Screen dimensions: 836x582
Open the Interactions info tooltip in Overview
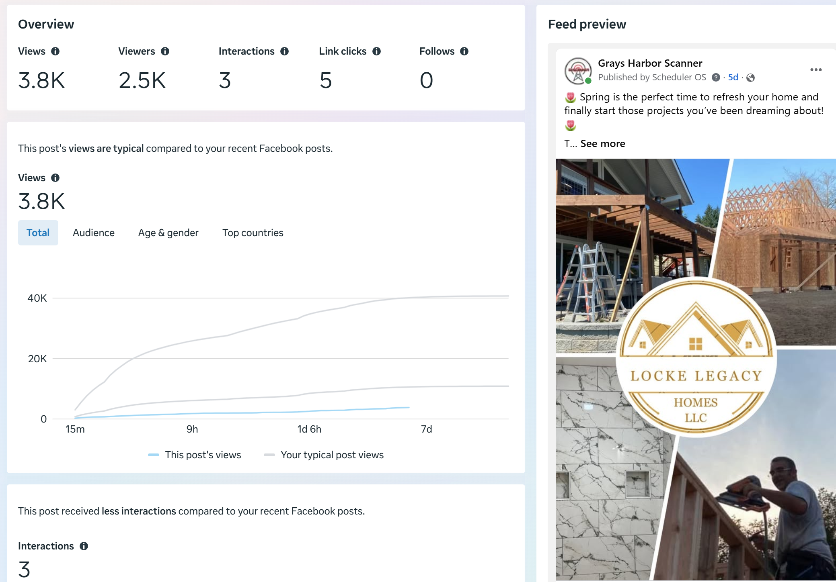(285, 51)
